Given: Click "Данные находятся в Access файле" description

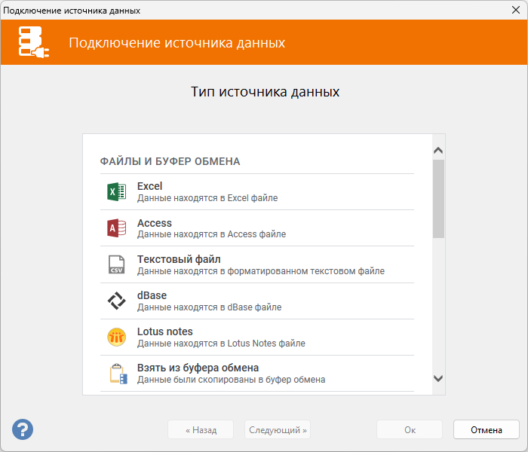Looking at the screenshot, I should click(211, 234).
